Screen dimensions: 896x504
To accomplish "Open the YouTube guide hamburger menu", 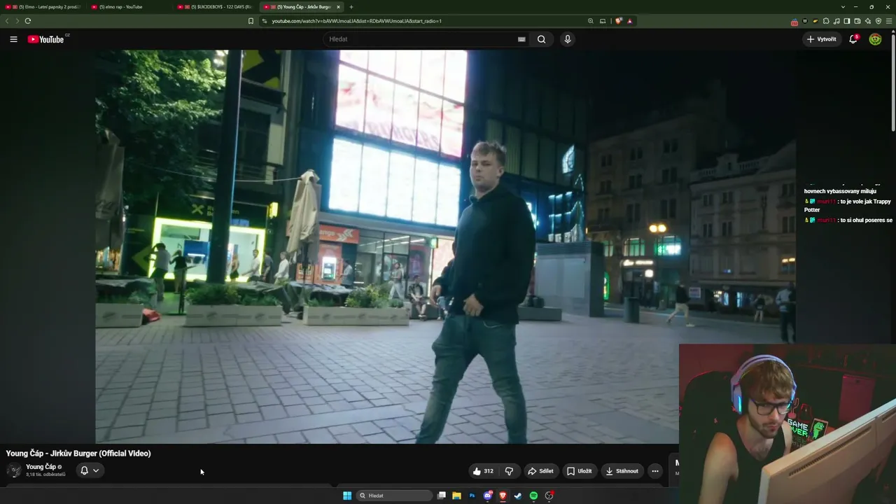I will [x=13, y=39].
